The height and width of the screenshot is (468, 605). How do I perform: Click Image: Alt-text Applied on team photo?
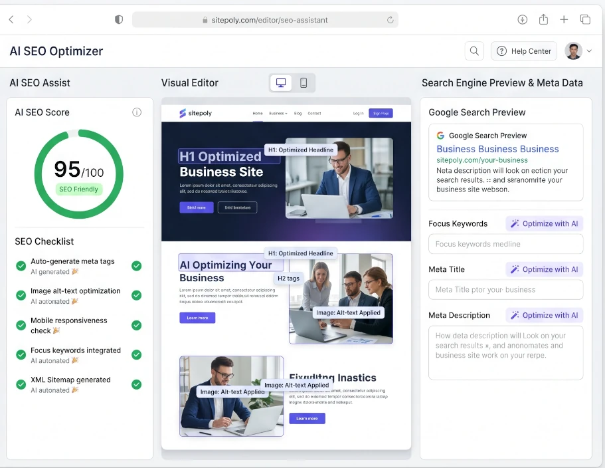pos(349,312)
